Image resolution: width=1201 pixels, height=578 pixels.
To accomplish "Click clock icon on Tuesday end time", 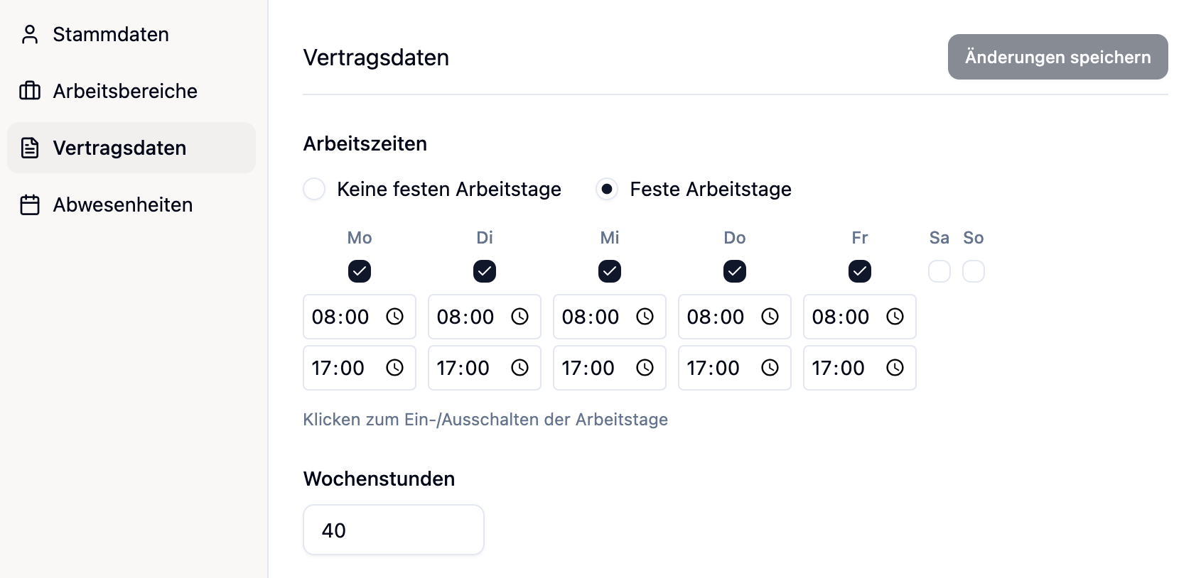I will (519, 368).
